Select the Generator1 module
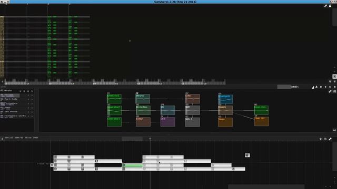 pyautogui.click(x=114, y=99)
